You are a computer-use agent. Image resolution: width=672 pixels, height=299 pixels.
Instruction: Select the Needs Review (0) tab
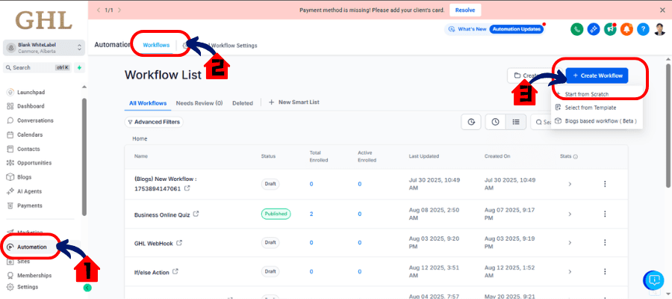point(199,103)
